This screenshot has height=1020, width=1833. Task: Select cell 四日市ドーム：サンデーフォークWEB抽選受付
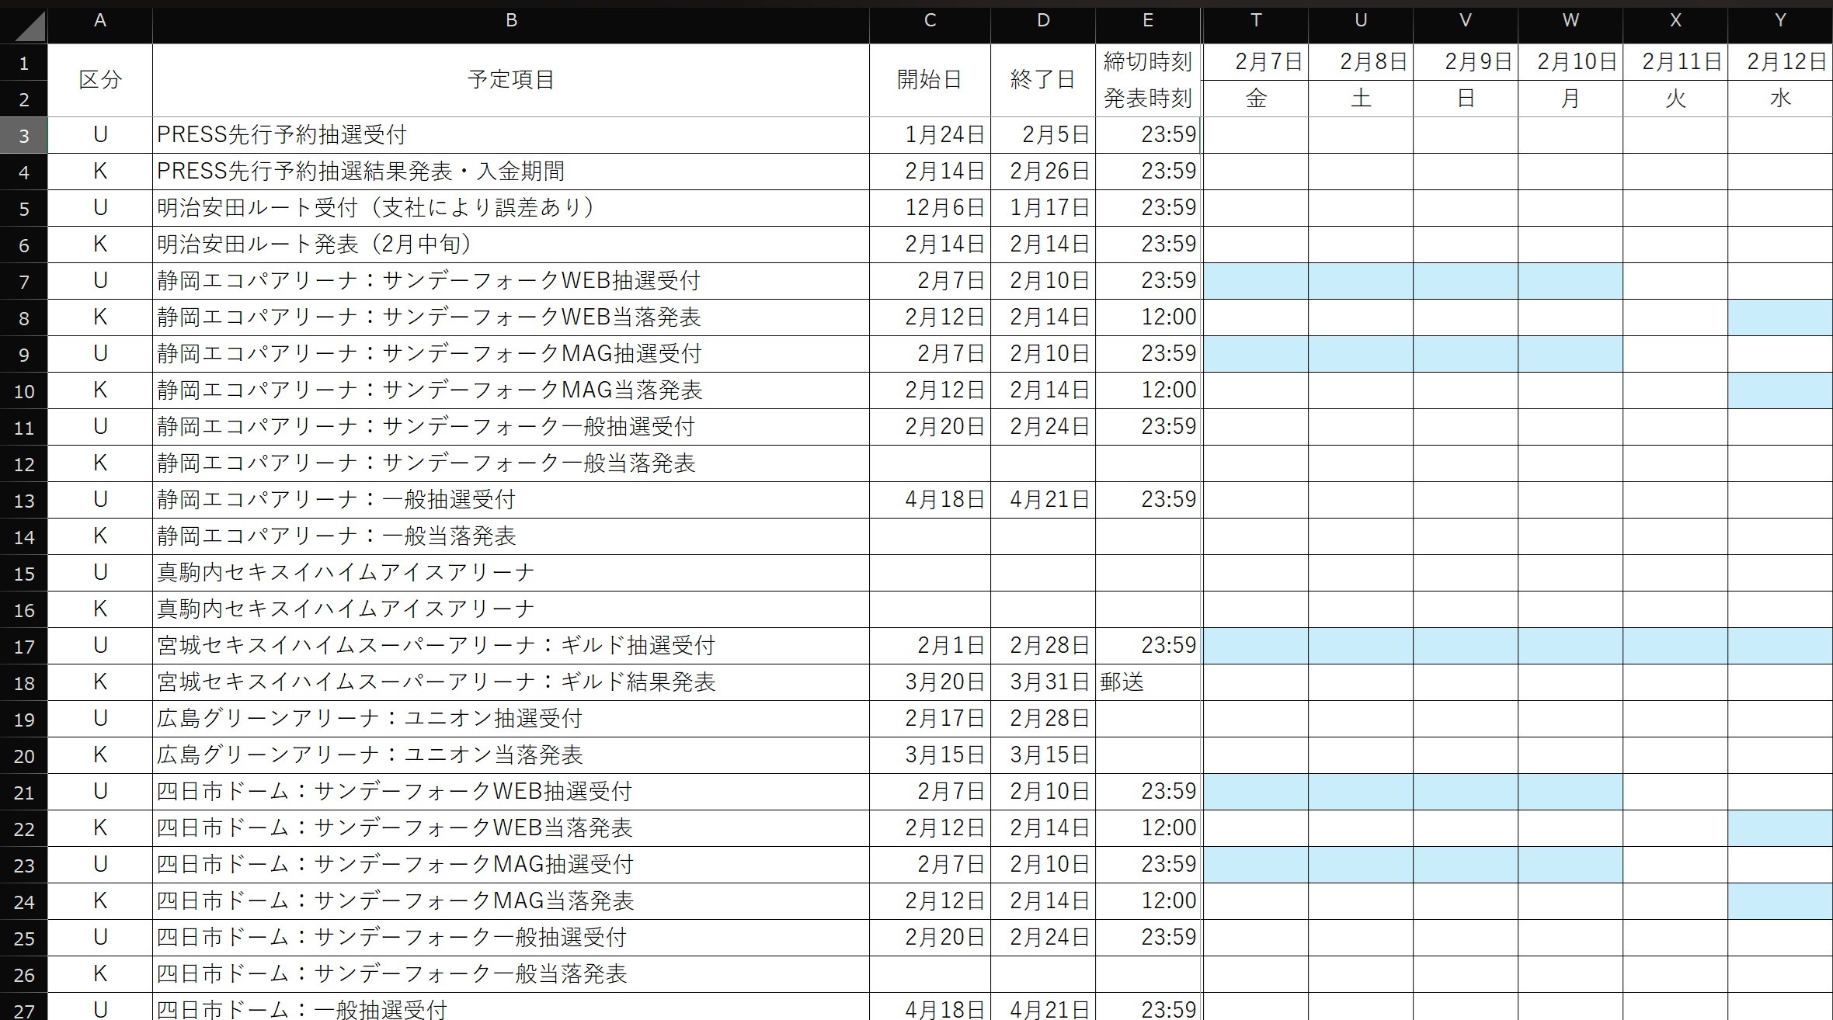point(511,792)
